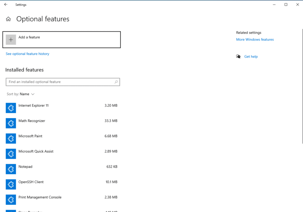The height and width of the screenshot is (212, 303).
Task: Open the Add a feature dialog
Action: (62, 40)
